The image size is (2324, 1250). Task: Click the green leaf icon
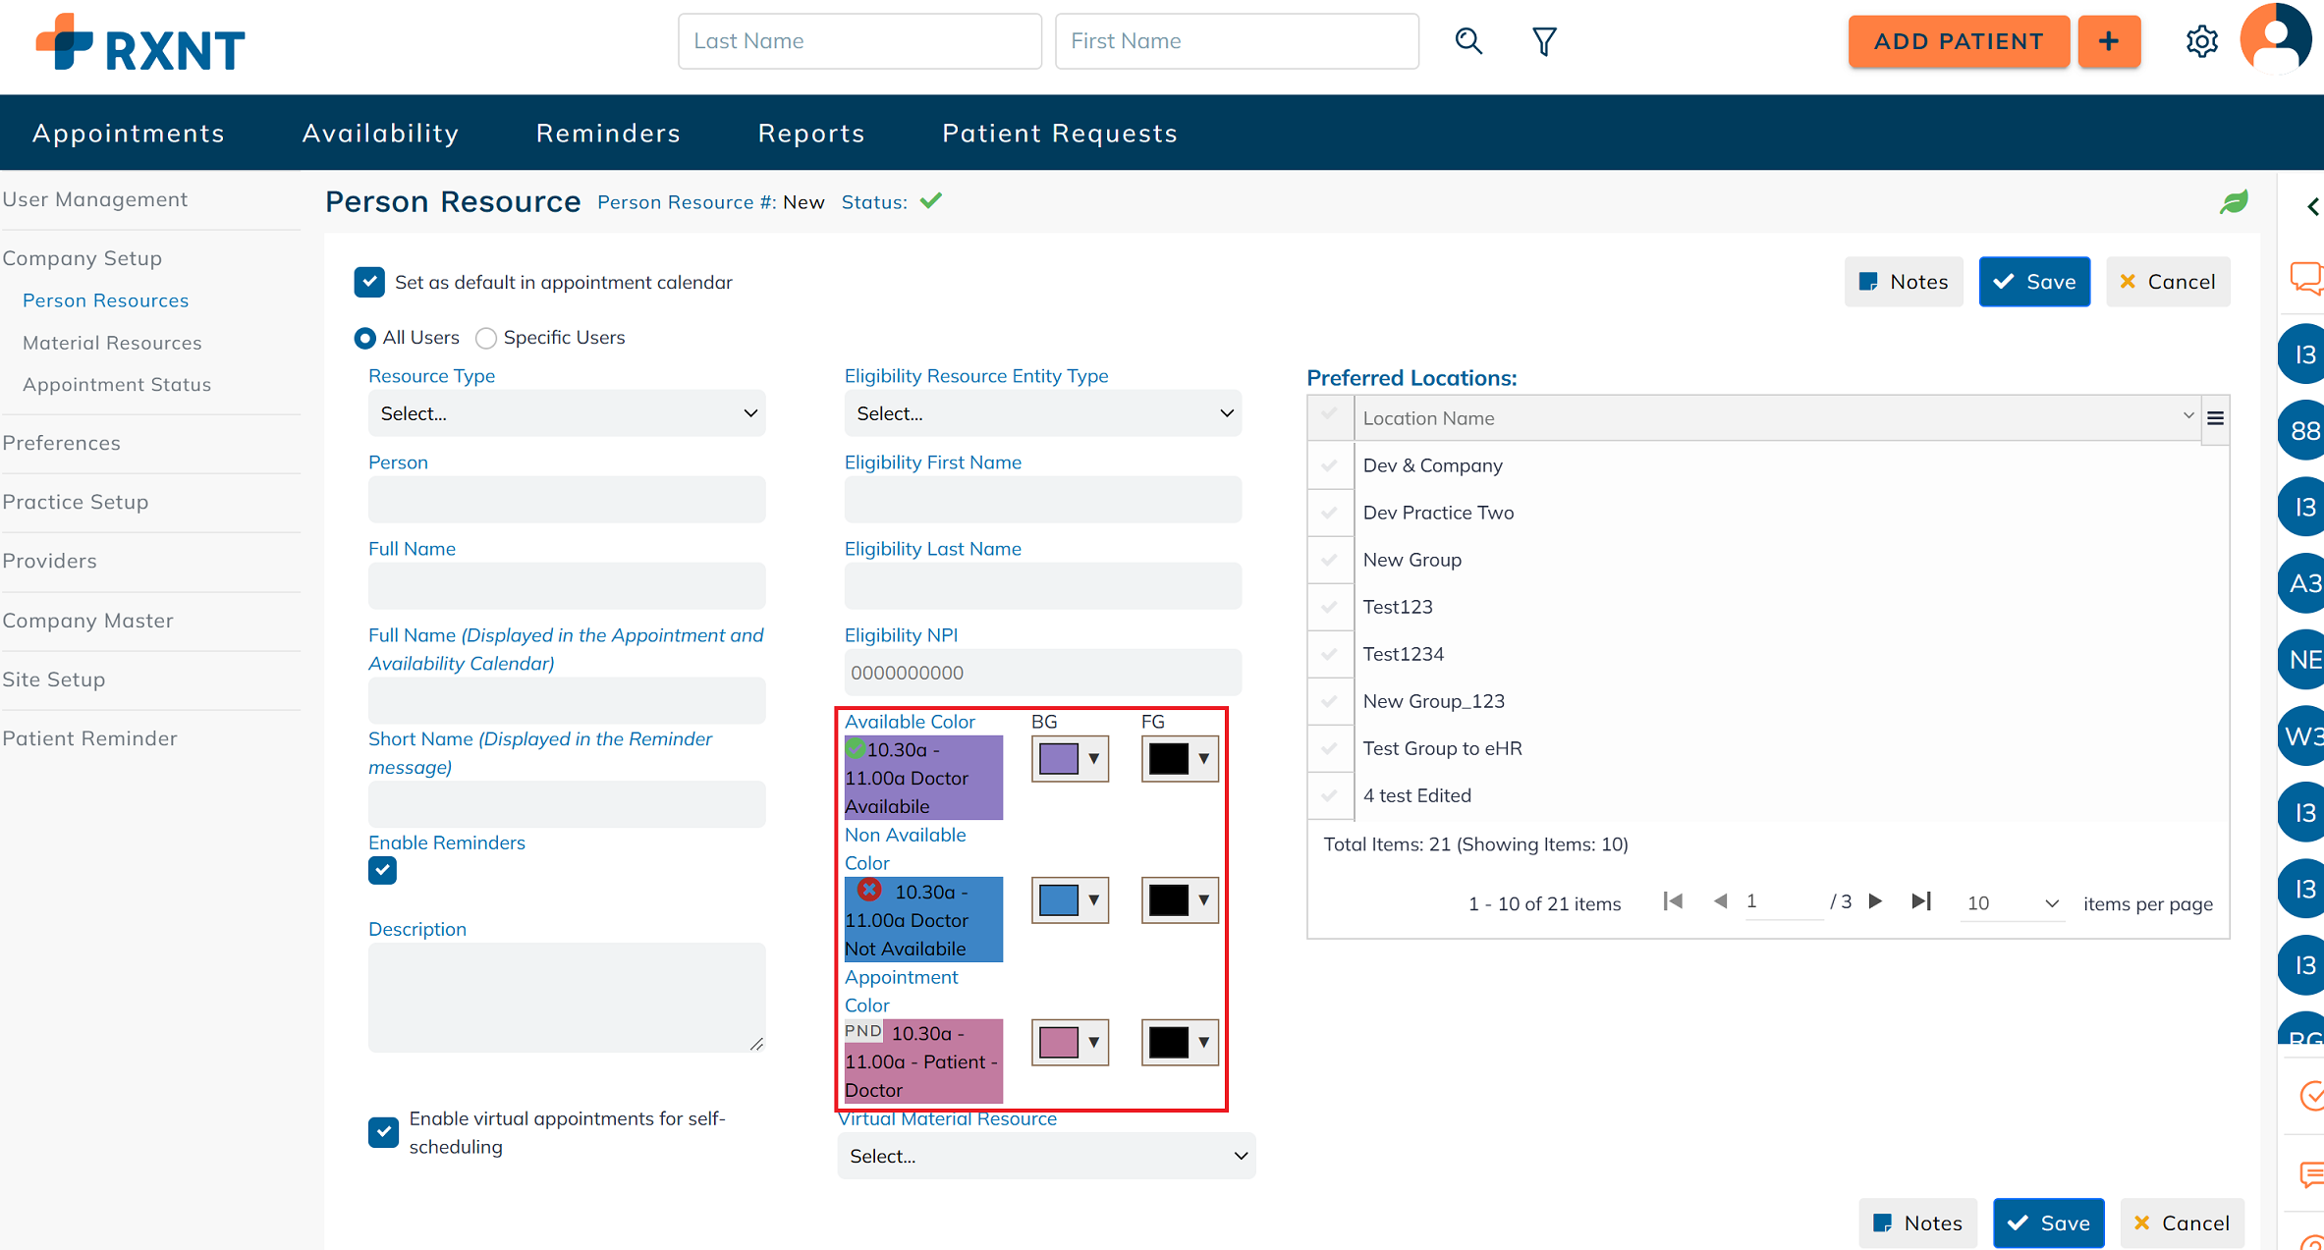2234,202
